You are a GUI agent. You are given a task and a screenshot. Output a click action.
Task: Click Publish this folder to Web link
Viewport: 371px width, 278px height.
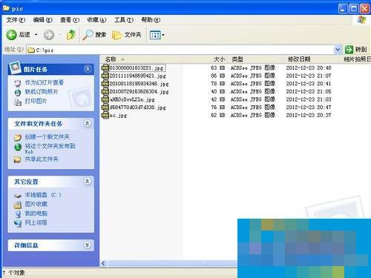[50, 148]
